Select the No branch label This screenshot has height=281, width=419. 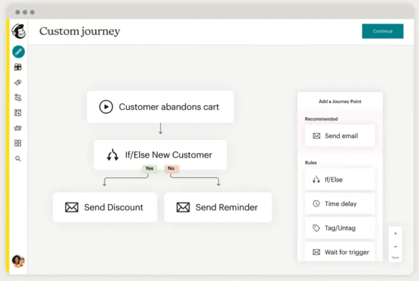coord(171,168)
